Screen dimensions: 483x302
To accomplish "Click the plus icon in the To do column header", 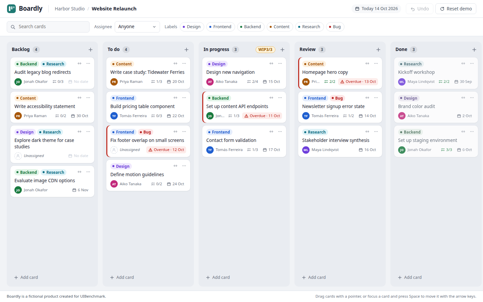I will pyautogui.click(x=186, y=50).
